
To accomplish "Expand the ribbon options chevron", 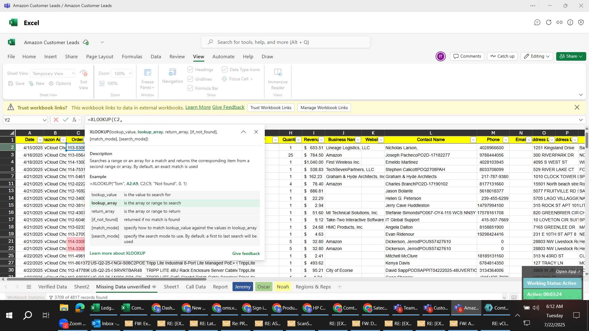I will tap(581, 95).
